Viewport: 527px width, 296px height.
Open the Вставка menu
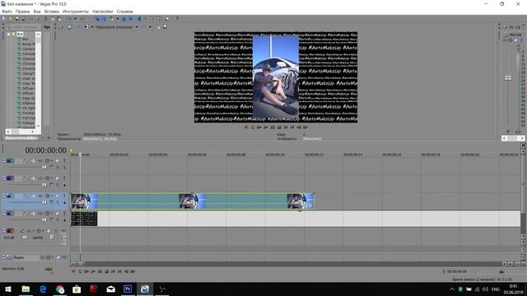click(51, 12)
